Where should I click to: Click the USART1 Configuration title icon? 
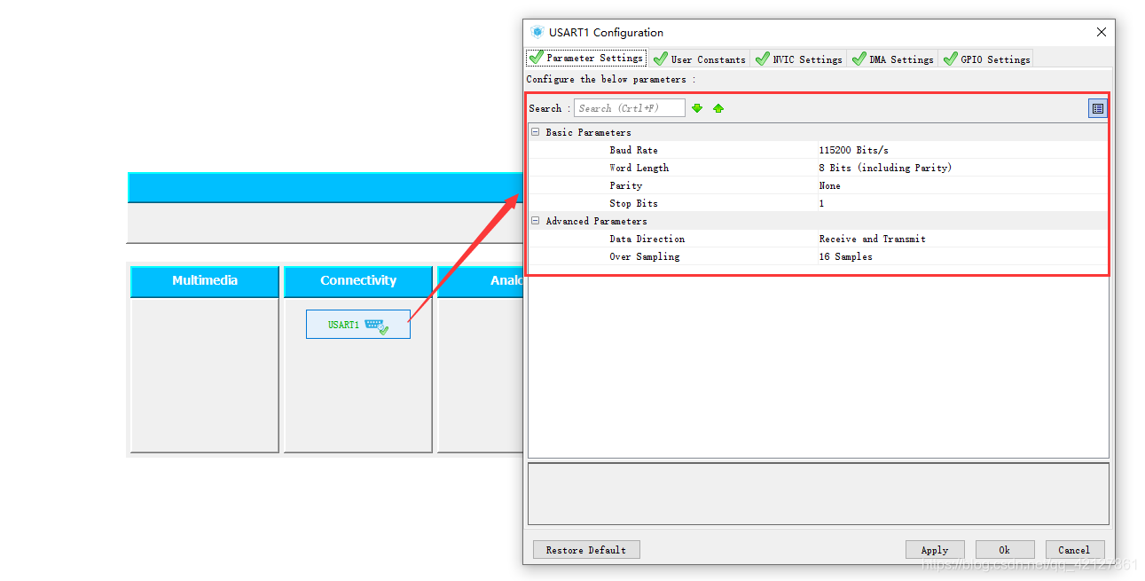tap(537, 32)
